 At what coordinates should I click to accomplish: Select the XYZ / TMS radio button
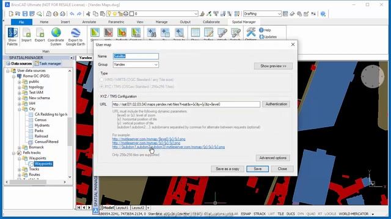point(101,86)
